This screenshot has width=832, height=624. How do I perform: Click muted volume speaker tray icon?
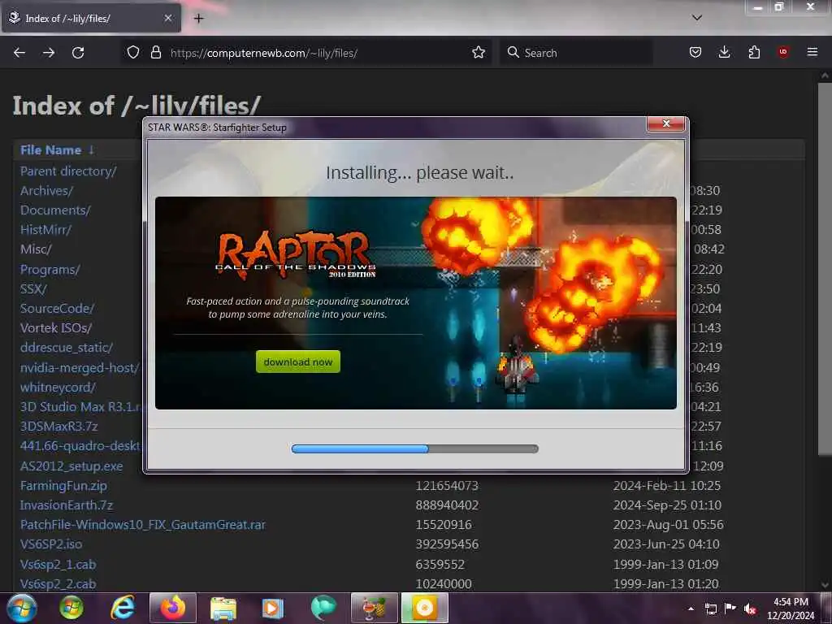click(x=750, y=609)
